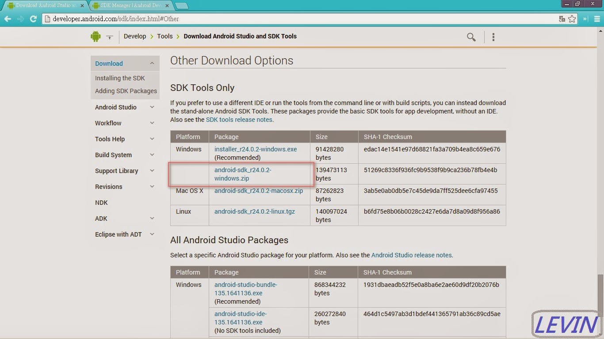Viewport: 604px width, 339px height.
Task: Open the Eclipse with ADT sidebar label
Action: 119,234
